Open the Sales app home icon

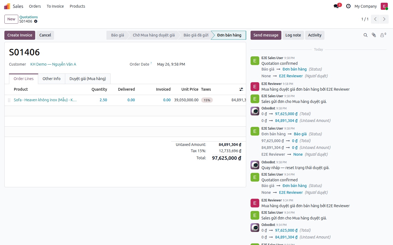(x=7, y=6)
